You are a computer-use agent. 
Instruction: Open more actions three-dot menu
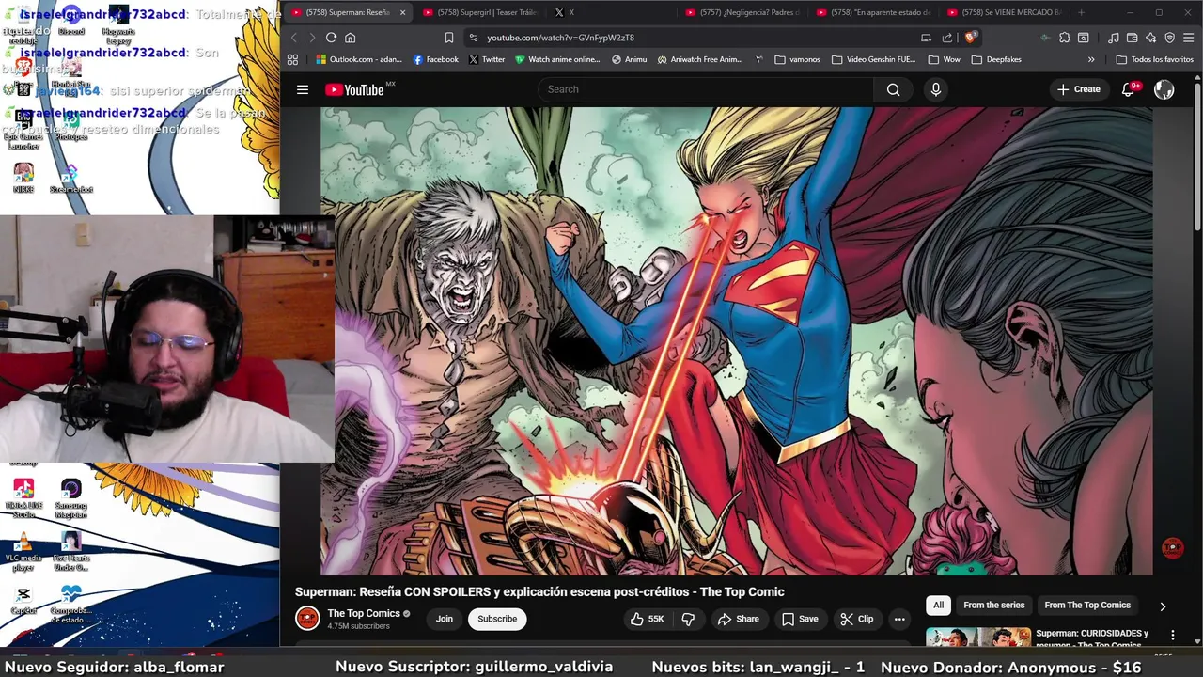pyautogui.click(x=899, y=619)
